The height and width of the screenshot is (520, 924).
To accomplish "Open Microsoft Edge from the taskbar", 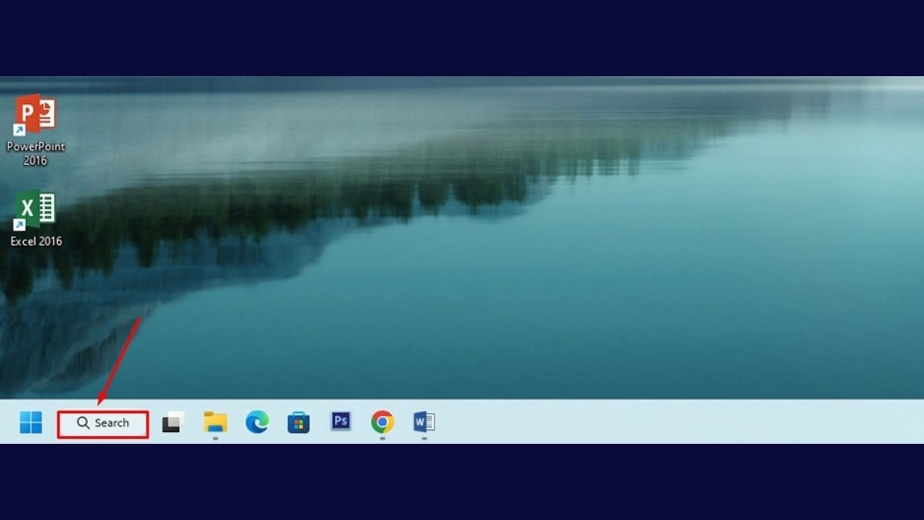I will [257, 422].
